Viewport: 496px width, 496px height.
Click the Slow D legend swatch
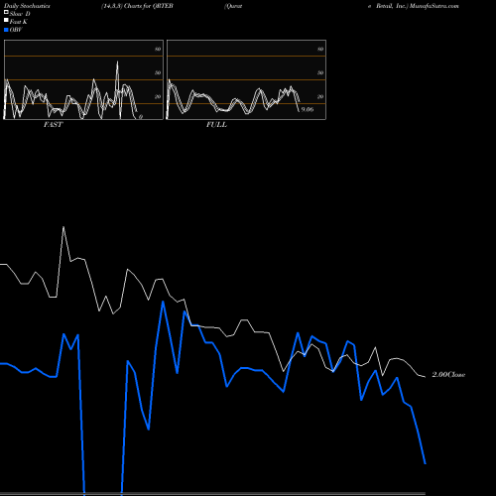(6, 13)
